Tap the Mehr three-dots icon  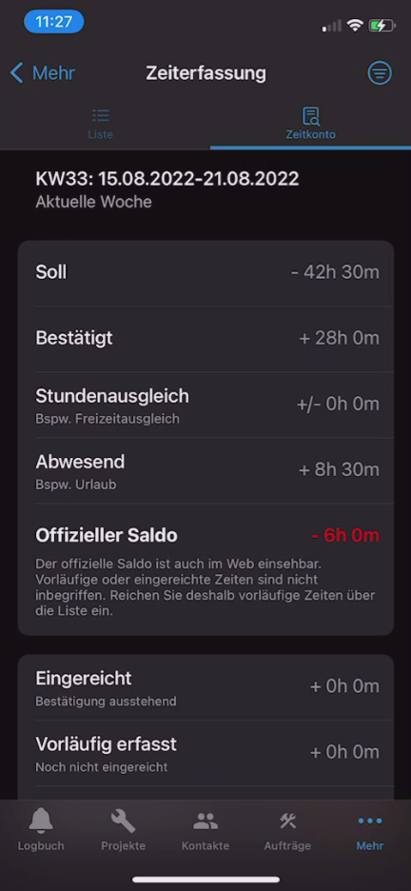pos(369,822)
